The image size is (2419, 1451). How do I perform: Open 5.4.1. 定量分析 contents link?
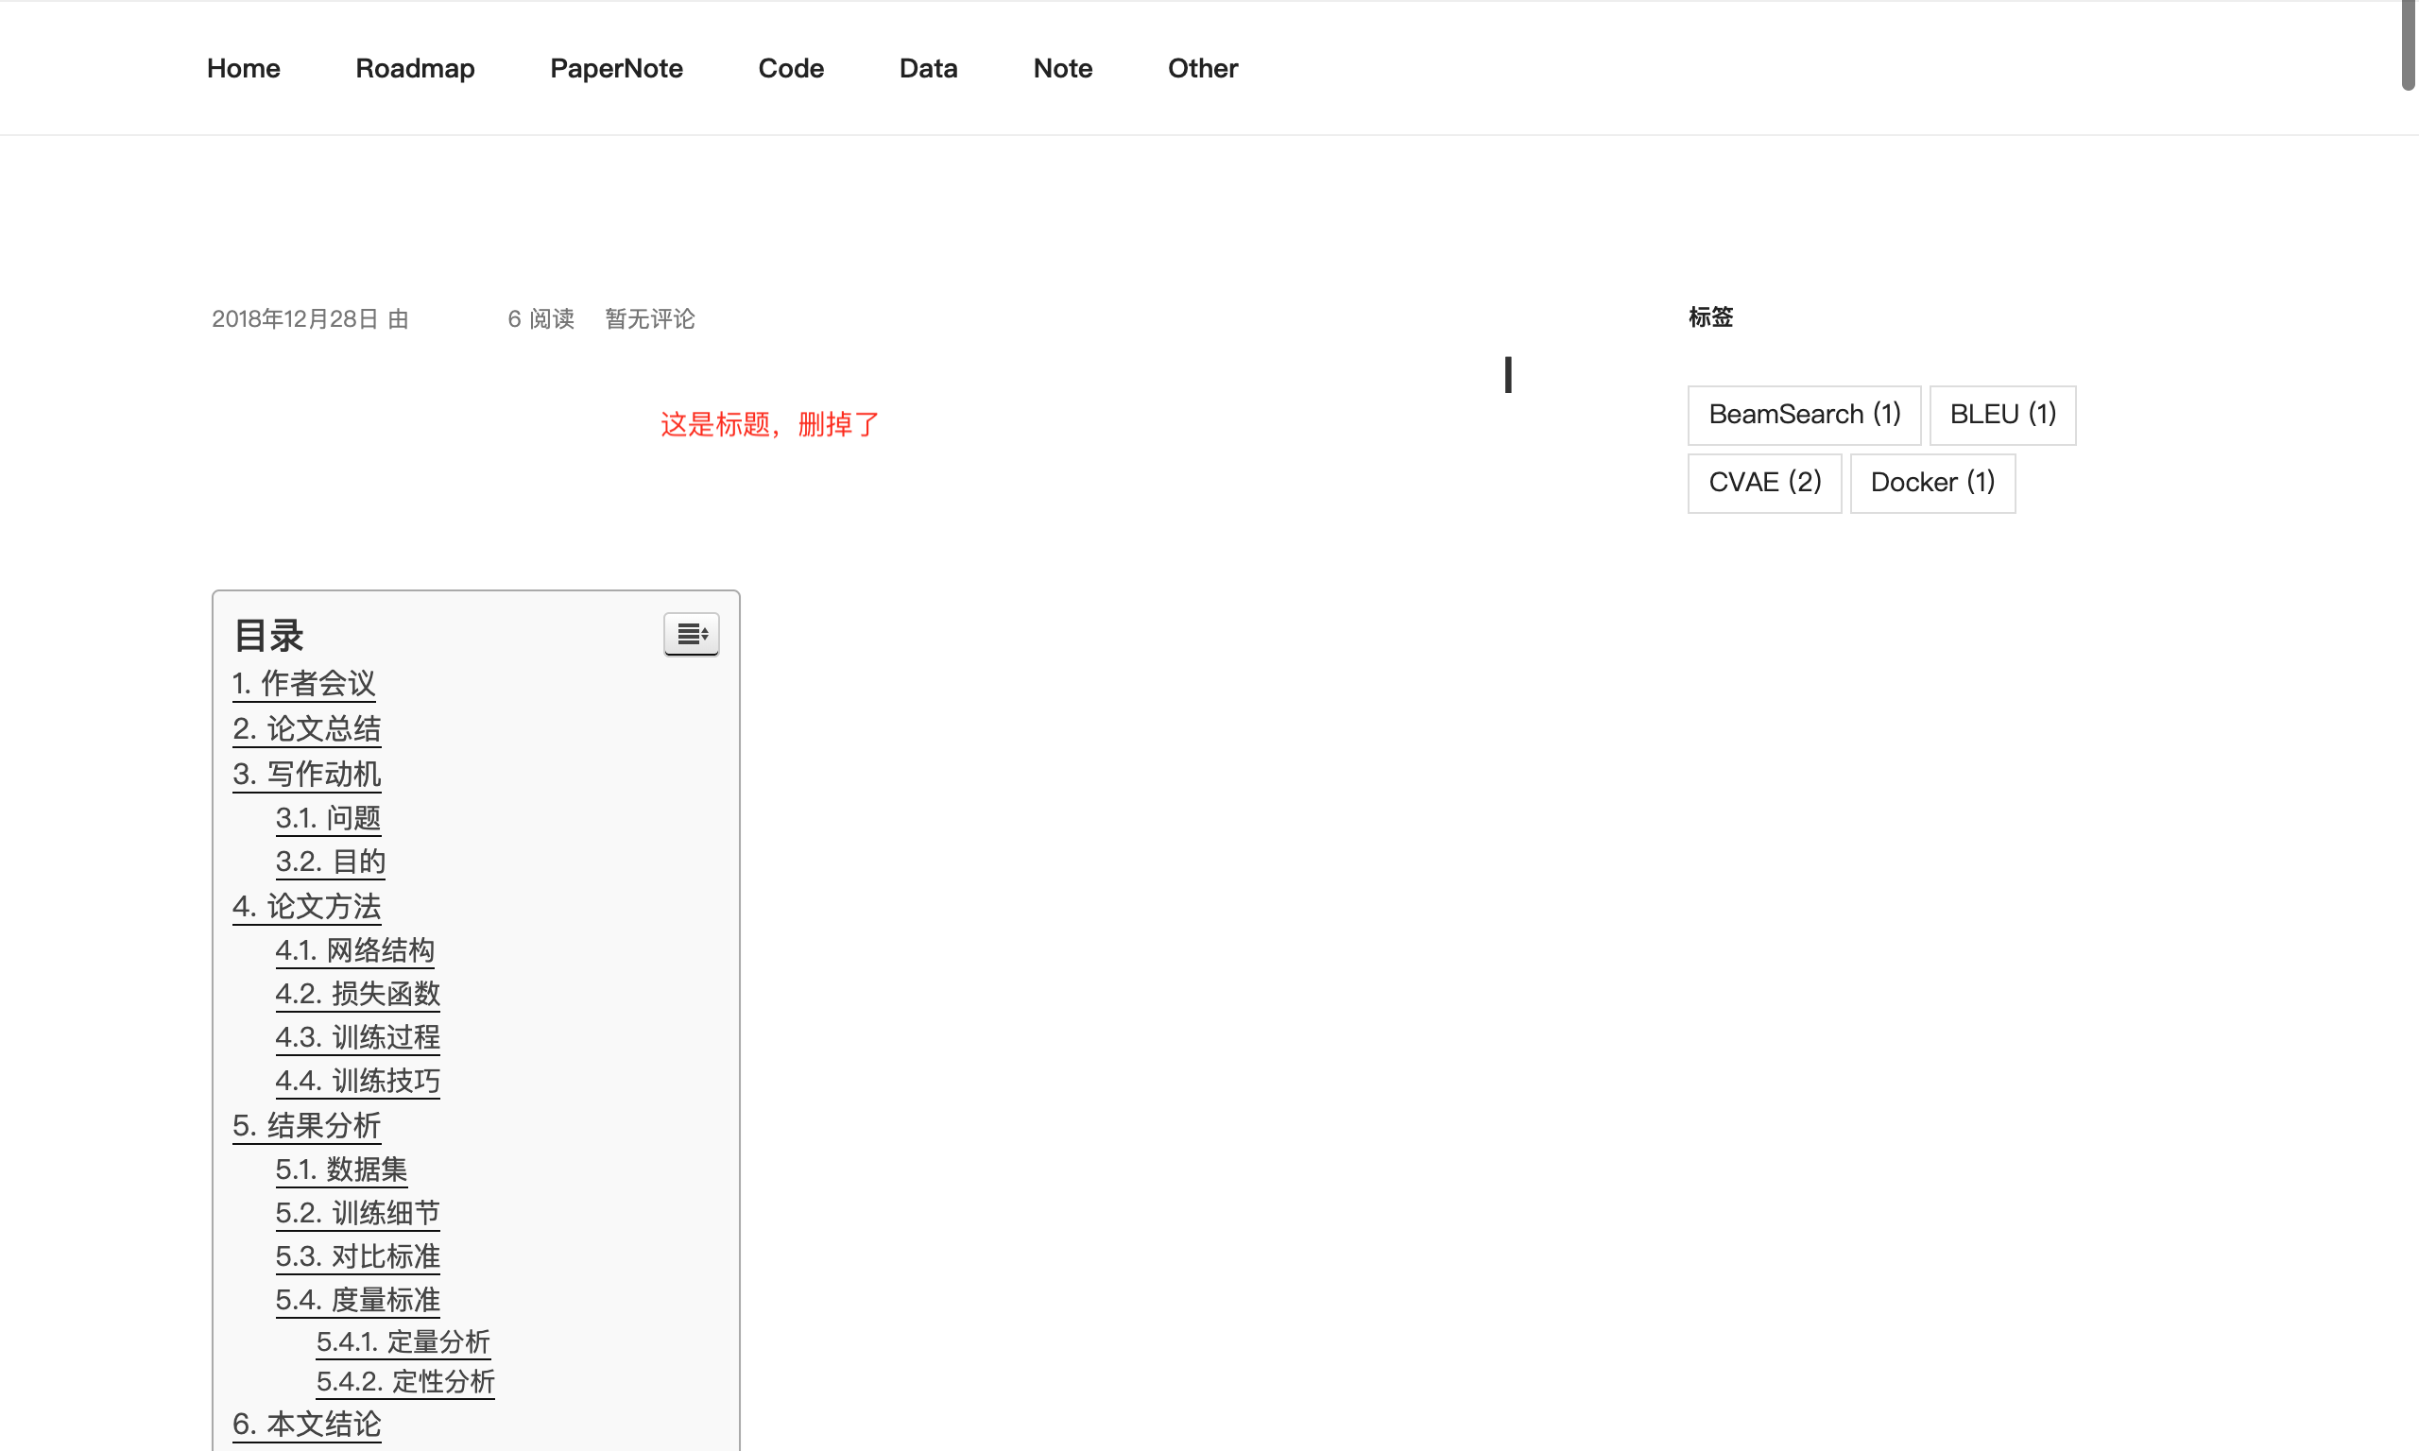(403, 1341)
